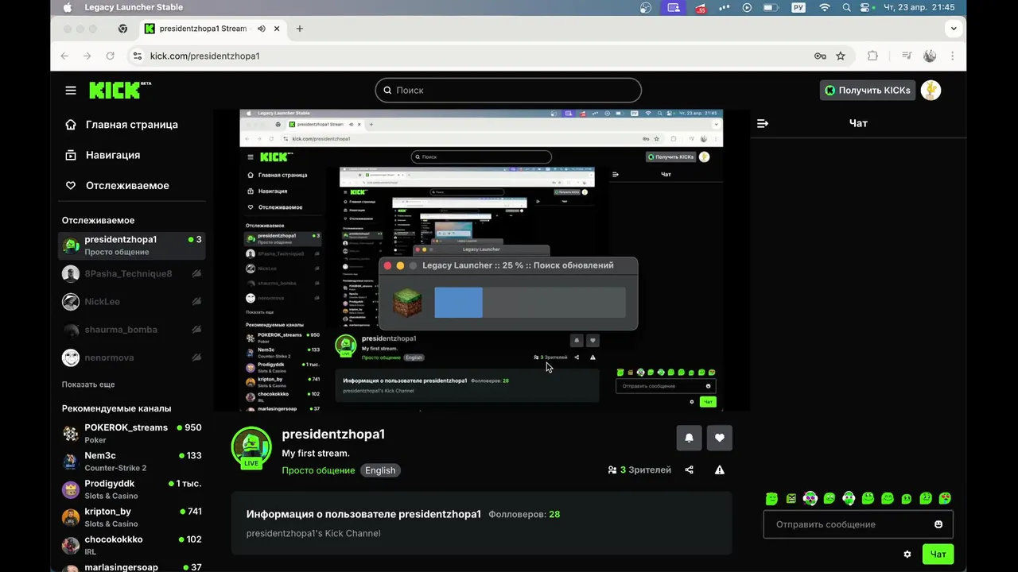
Task: Reload the Kick page
Action: click(111, 56)
